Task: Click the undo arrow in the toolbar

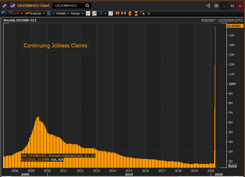Action: coord(4,13)
